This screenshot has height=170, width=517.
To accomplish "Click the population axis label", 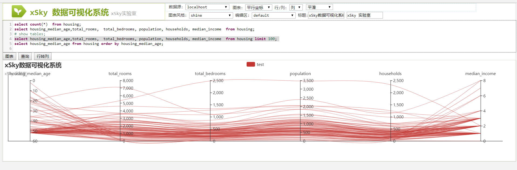I will click(300, 74).
